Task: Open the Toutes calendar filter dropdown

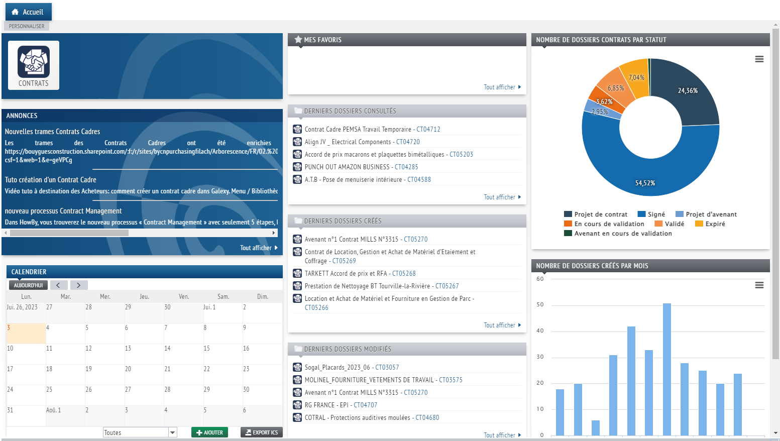Action: pos(173,432)
